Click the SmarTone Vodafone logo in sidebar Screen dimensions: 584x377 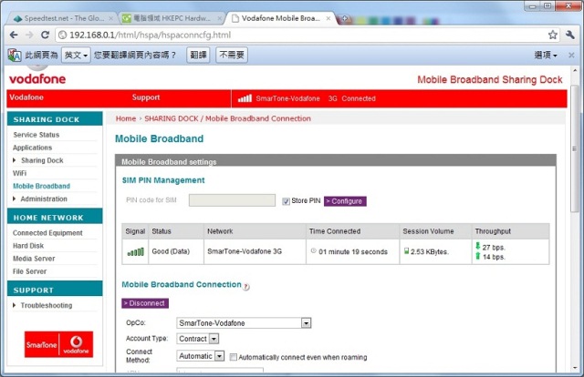pos(58,344)
